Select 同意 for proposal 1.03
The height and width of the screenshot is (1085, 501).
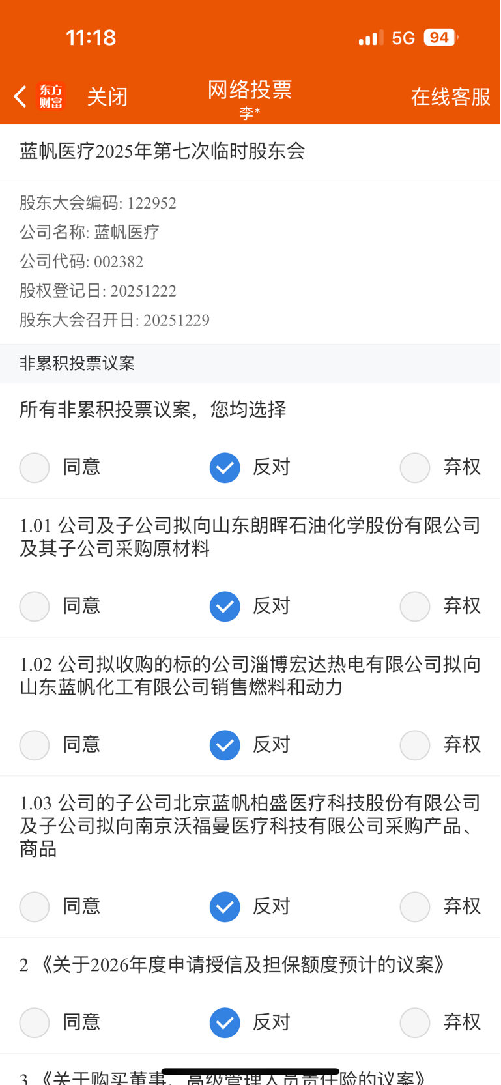pyautogui.click(x=35, y=906)
